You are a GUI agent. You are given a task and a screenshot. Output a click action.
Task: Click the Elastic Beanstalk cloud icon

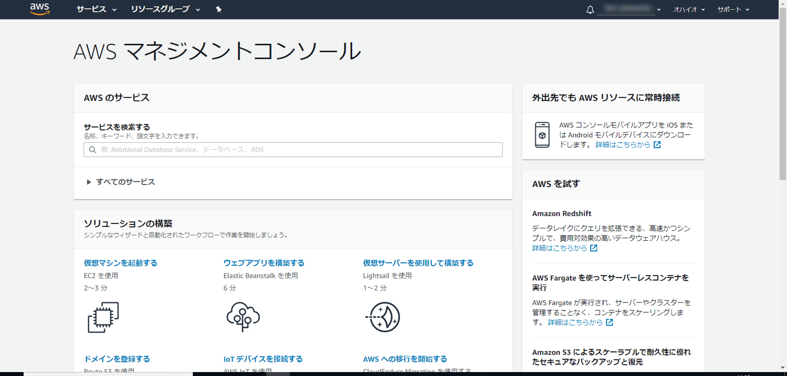tap(243, 317)
